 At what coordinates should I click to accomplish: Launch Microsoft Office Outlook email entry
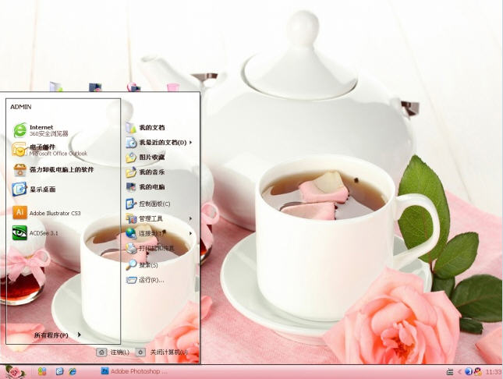coord(49,150)
